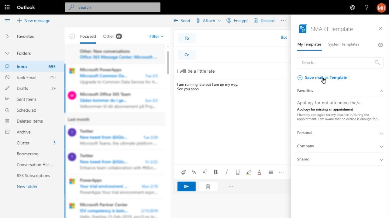
Task: Click the blue send arrow button
Action: 187,187
